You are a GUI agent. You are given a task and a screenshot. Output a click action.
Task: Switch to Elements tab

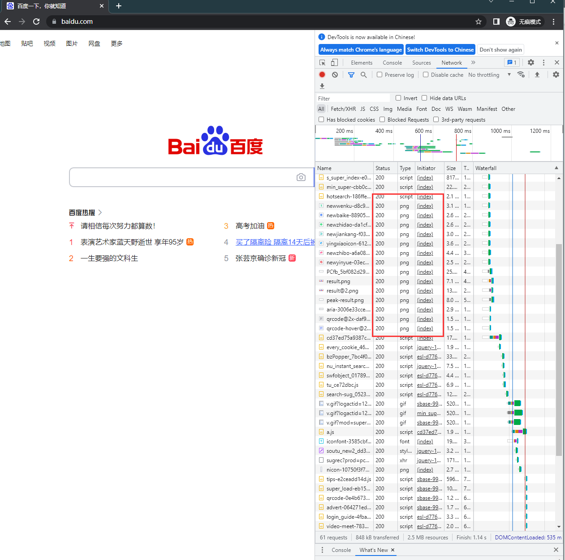362,63
